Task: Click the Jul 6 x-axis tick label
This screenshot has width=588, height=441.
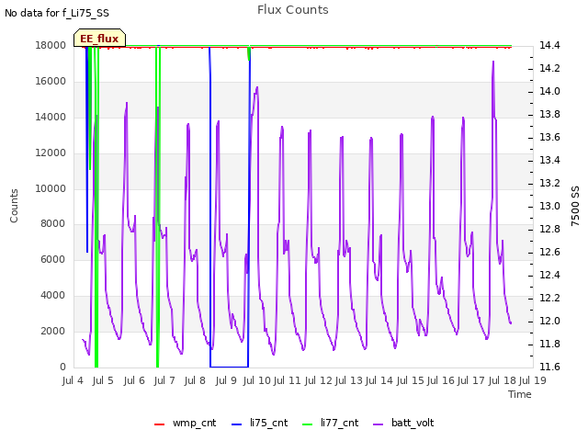Action: click(x=134, y=380)
